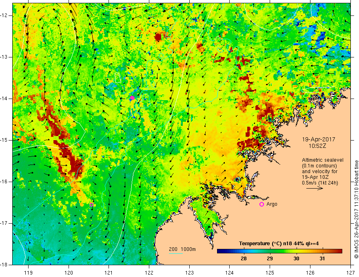Click the temperature color bar
The image size is (359, 277).
pos(279,251)
